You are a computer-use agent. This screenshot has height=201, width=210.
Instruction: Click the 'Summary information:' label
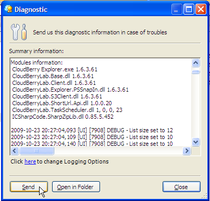coord(36,51)
